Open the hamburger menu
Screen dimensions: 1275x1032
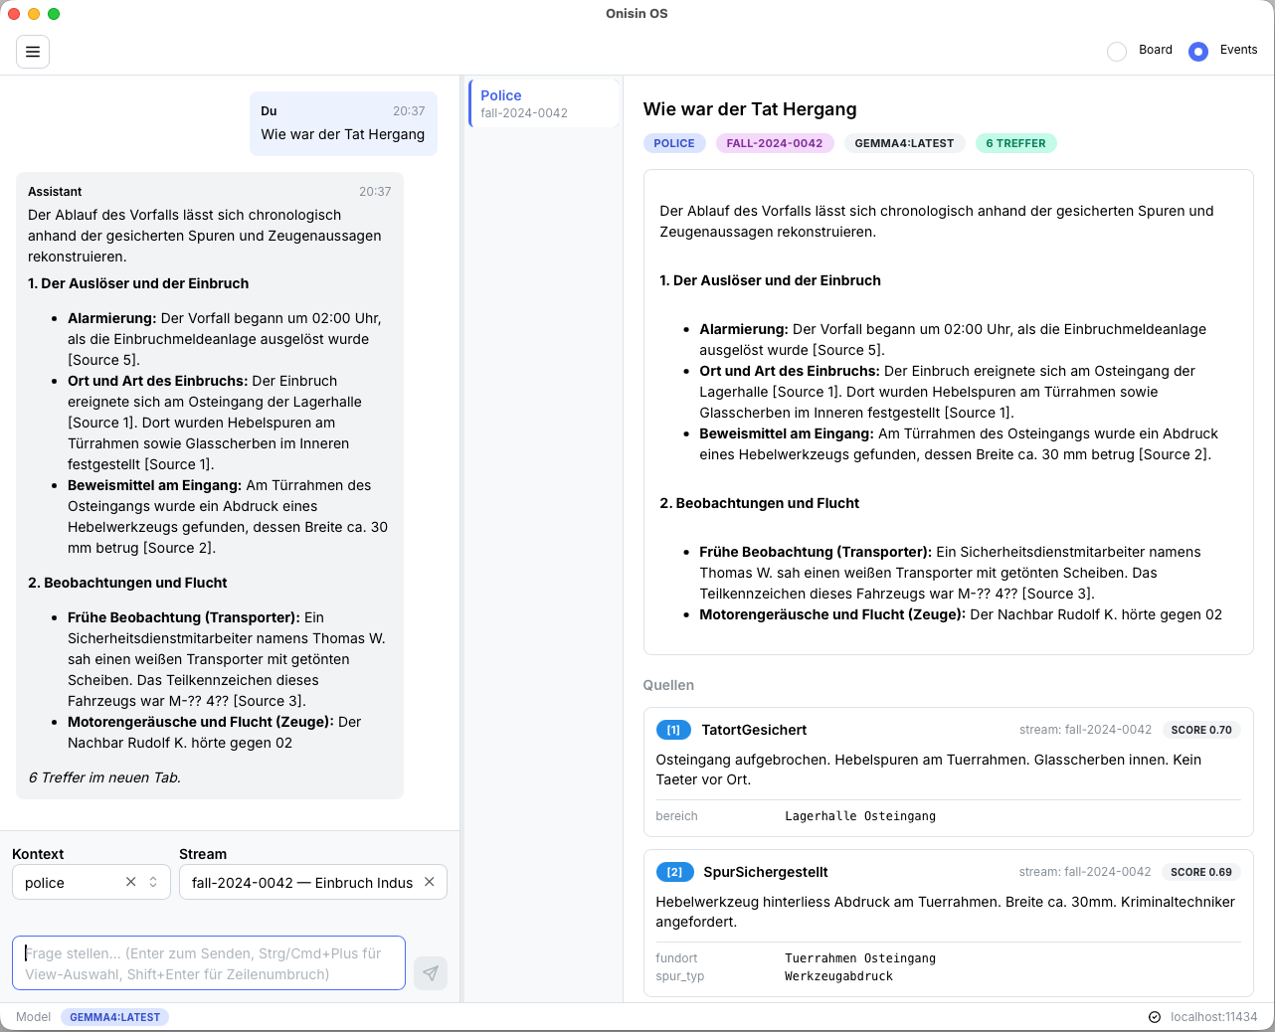[33, 52]
